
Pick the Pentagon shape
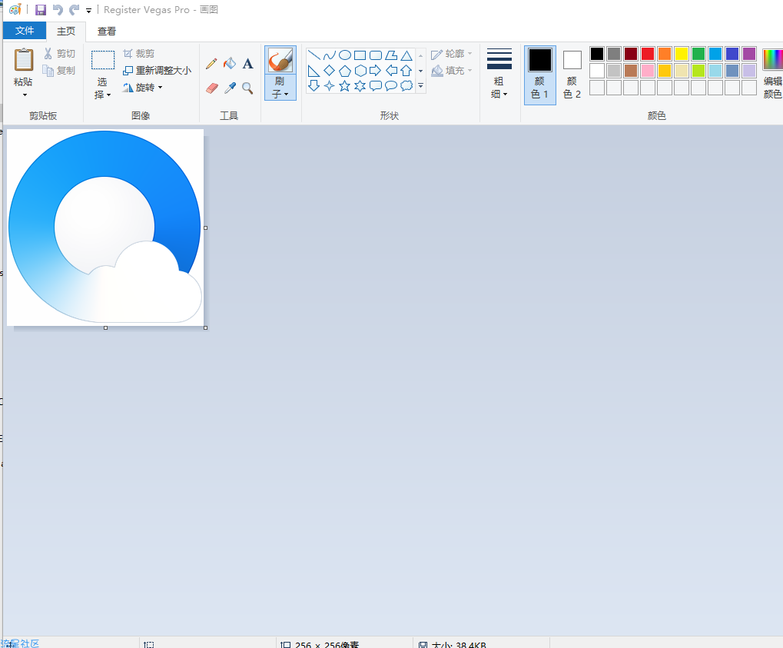pos(344,71)
